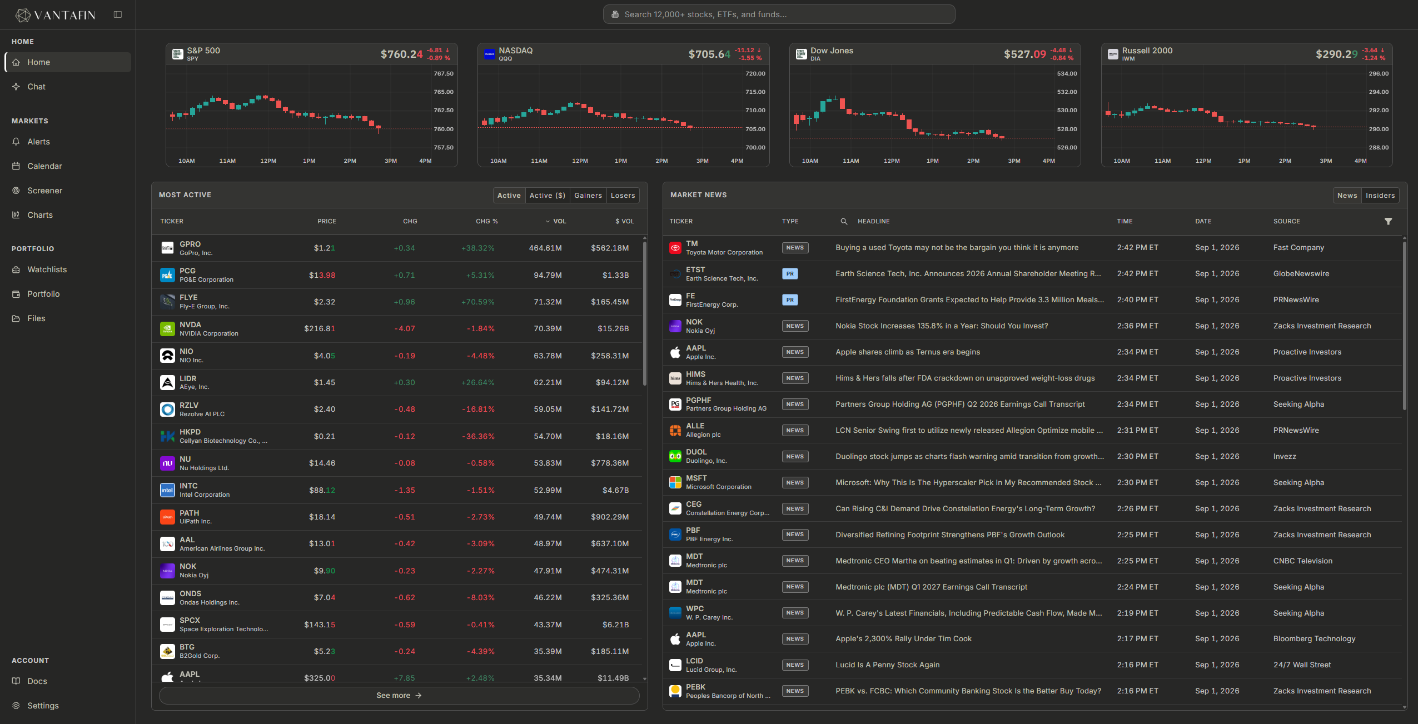Click the DUOL Duolingo owl icon
Image resolution: width=1418 pixels, height=724 pixels.
[675, 457]
